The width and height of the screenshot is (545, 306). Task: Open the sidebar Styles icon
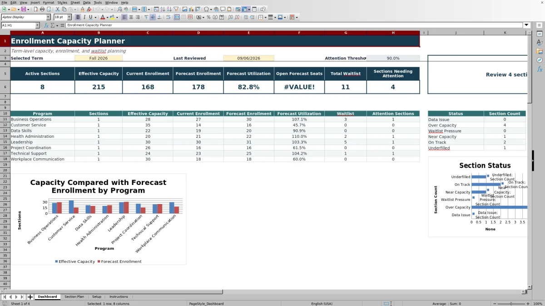click(x=540, y=42)
